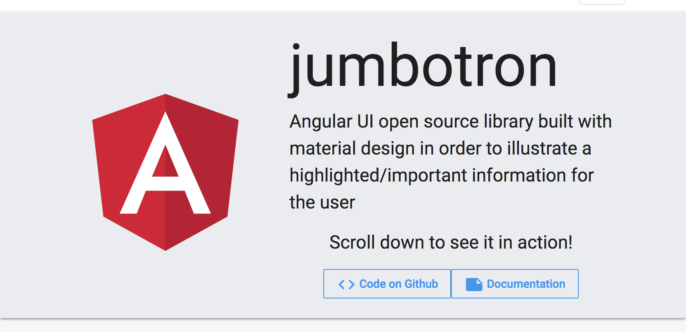This screenshot has width=686, height=332.
Task: Click the 'Scroll down to see it in action!' text
Action: (x=451, y=242)
